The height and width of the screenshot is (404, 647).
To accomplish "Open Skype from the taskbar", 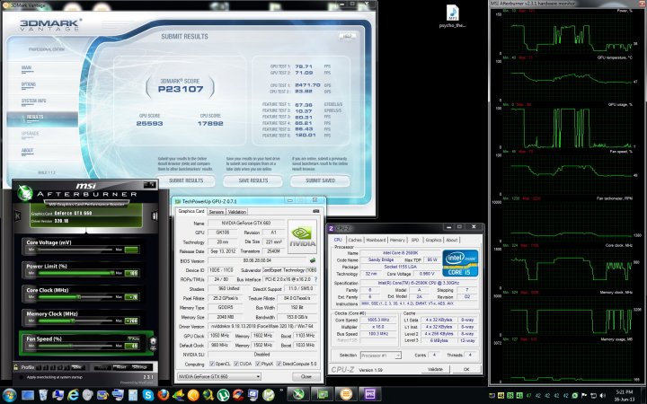I will (x=148, y=395).
